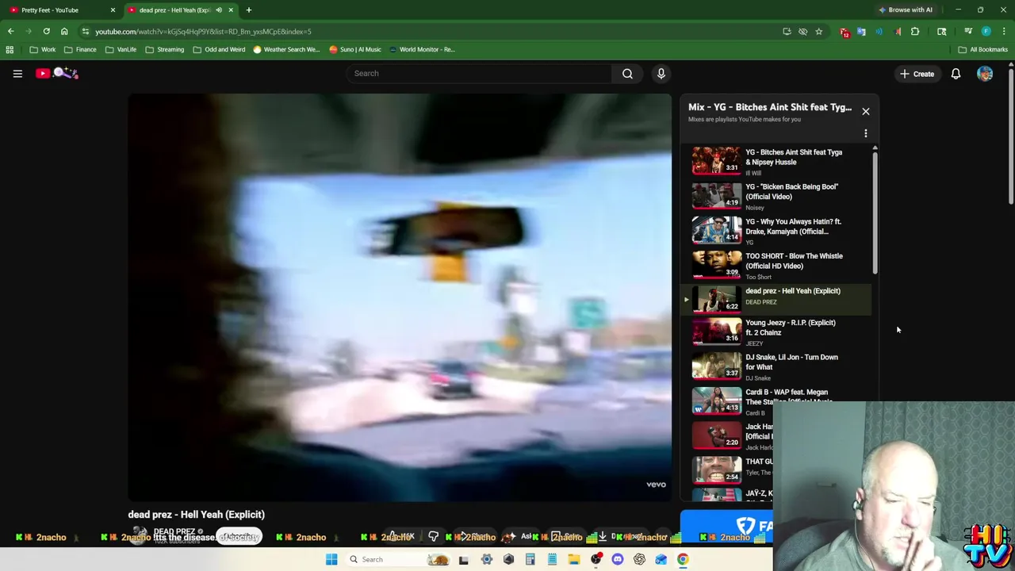Open the Weather Search bookmark
This screenshot has height=571, width=1015.
pos(286,50)
